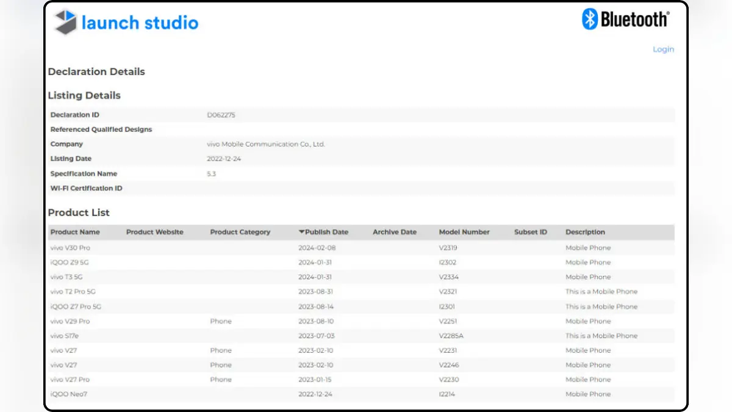Click the Product Name column header
Viewport: 732px width, 412px height.
pyautogui.click(x=75, y=232)
